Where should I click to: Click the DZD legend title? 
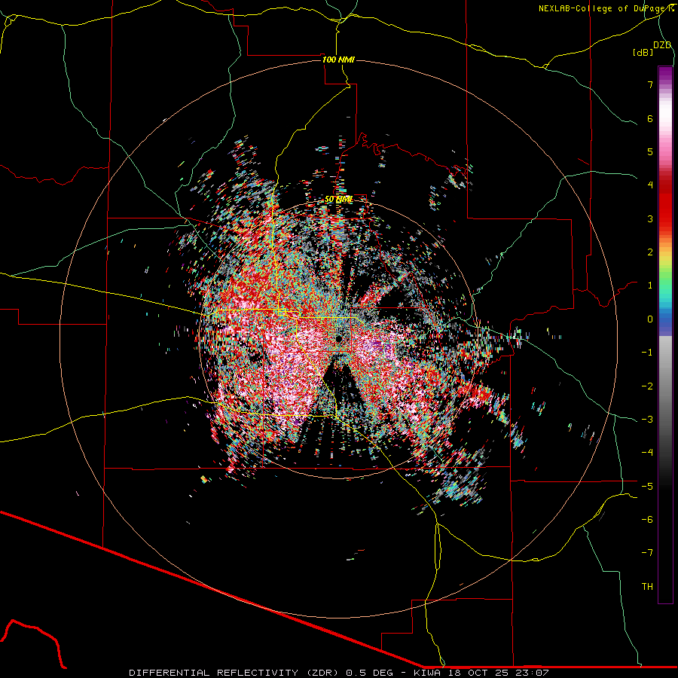pos(662,45)
